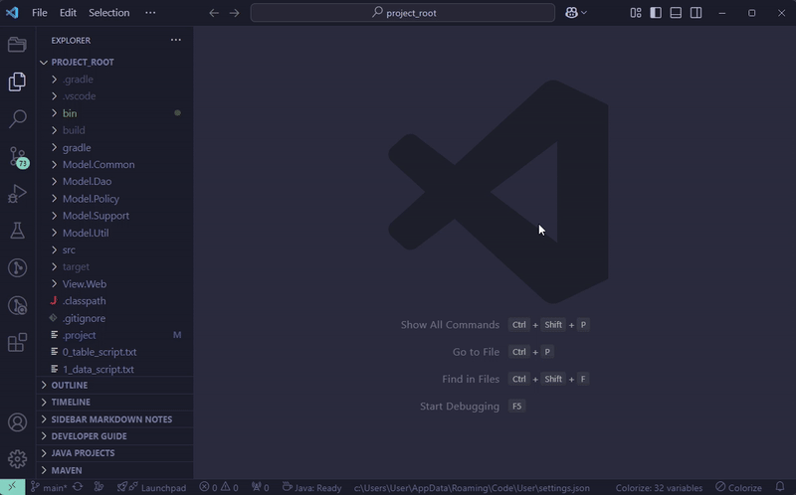
Task: Open the Testing beaker icon
Action: click(x=17, y=231)
